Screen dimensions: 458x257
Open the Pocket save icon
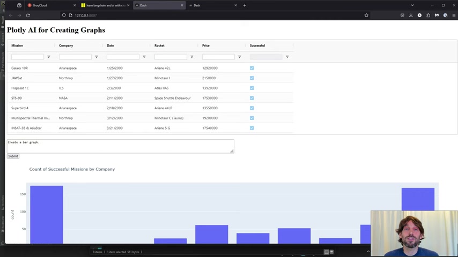coord(403,16)
